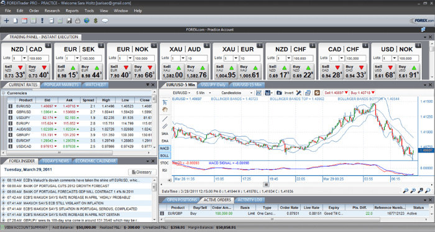The height and width of the screenshot is (232, 435).
Task: Click the brown refresh icon on chart toolbar
Action: [317, 93]
